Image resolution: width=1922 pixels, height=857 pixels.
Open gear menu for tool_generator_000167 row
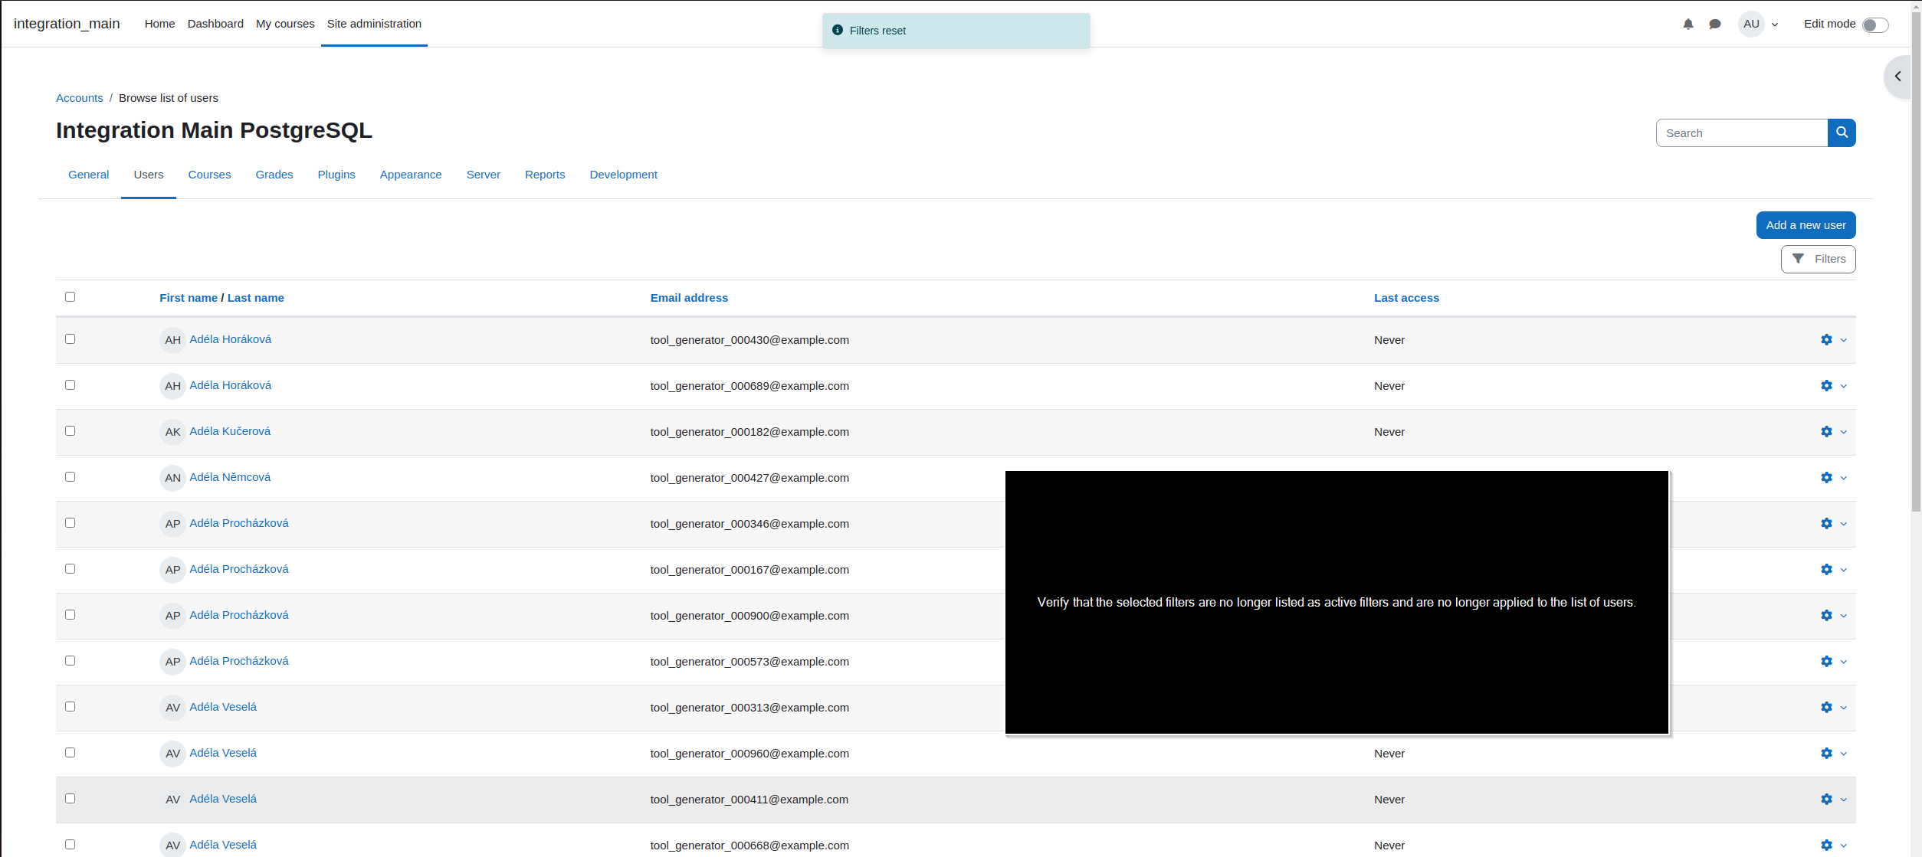click(1826, 570)
